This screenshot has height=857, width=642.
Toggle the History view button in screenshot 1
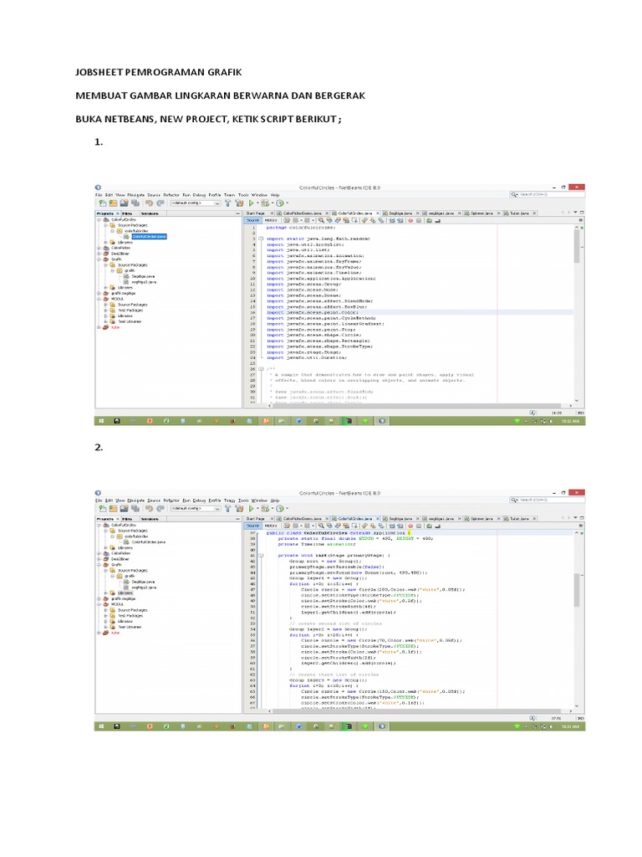(x=270, y=221)
